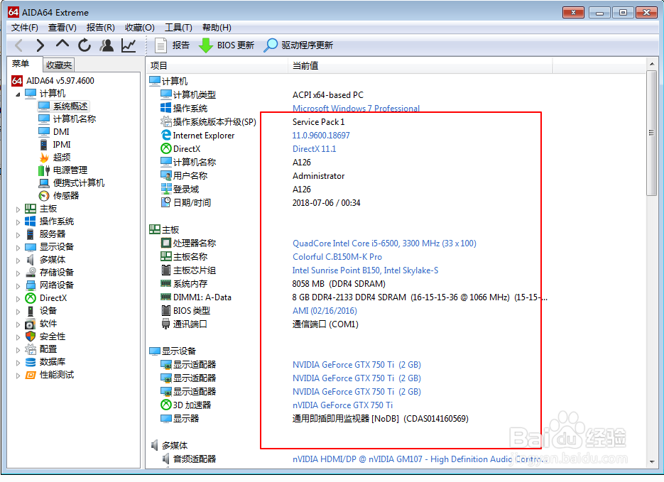Click BIOS 更新 green arrow button
Viewport: 664px width, 482px height.
(226, 45)
